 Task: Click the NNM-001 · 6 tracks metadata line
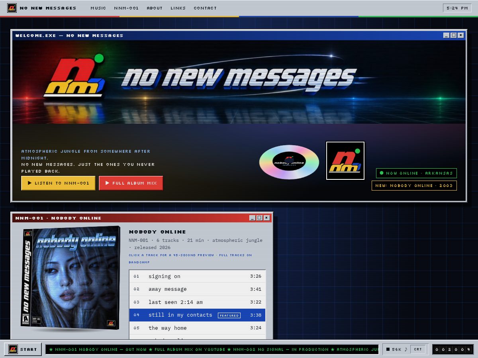point(196,244)
